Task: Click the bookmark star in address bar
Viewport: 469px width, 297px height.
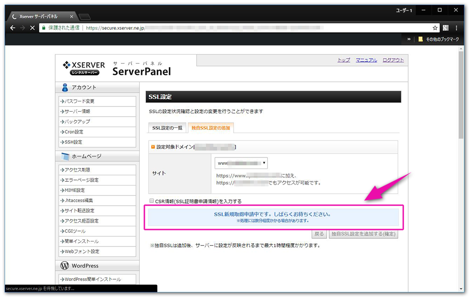Action: pos(435,28)
